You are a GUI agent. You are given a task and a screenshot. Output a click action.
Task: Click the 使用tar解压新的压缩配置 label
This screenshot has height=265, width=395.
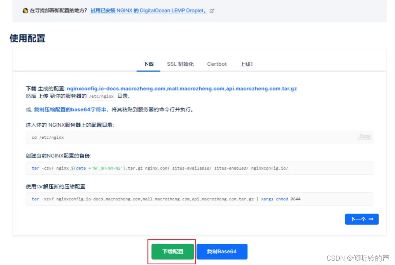[55, 186]
